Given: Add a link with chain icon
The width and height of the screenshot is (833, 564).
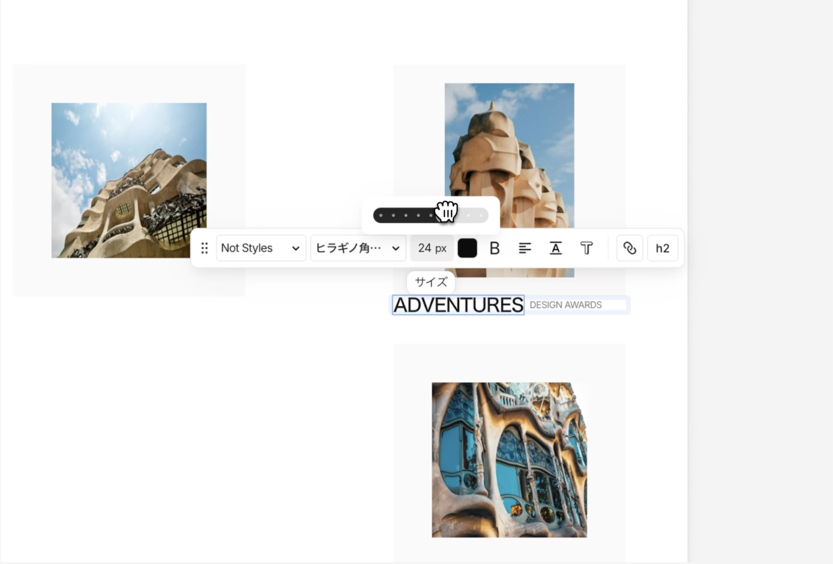Looking at the screenshot, I should pyautogui.click(x=630, y=248).
